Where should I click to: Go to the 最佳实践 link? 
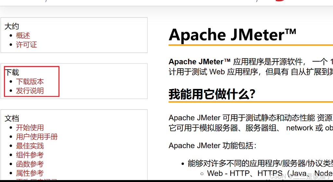coord(30,146)
